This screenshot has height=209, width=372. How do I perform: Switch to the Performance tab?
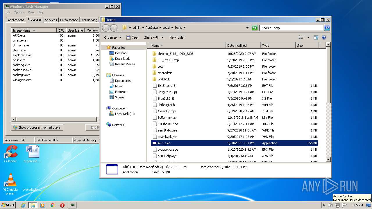tap(69, 20)
